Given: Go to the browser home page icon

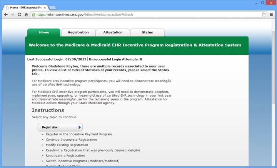Looking at the screenshot, I should (26, 15).
